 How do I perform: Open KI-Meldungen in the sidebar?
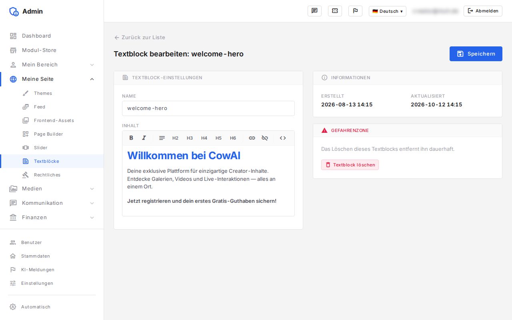[52, 270]
